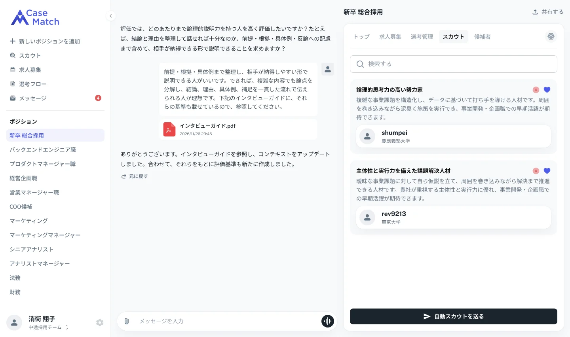This screenshot has height=337, width=570.
Task: Open スカウト in the left sidebar
Action: pos(55,55)
